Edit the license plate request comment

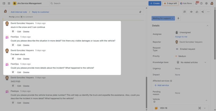(x=19, y=103)
